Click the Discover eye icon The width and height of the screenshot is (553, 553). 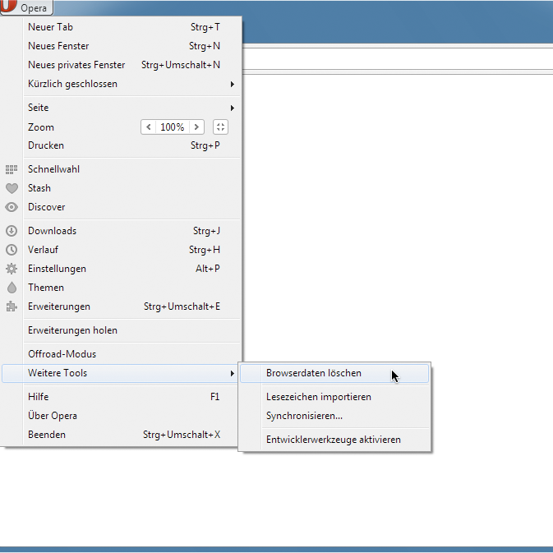pos(12,207)
